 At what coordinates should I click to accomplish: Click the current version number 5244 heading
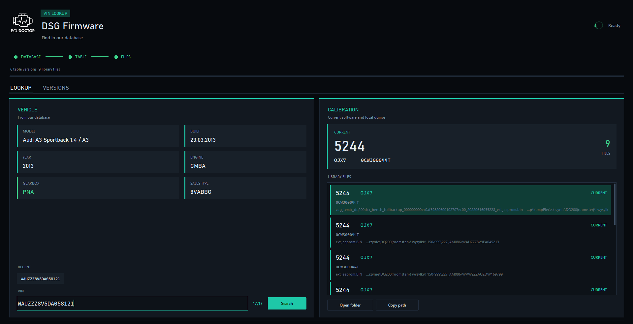coord(350,146)
